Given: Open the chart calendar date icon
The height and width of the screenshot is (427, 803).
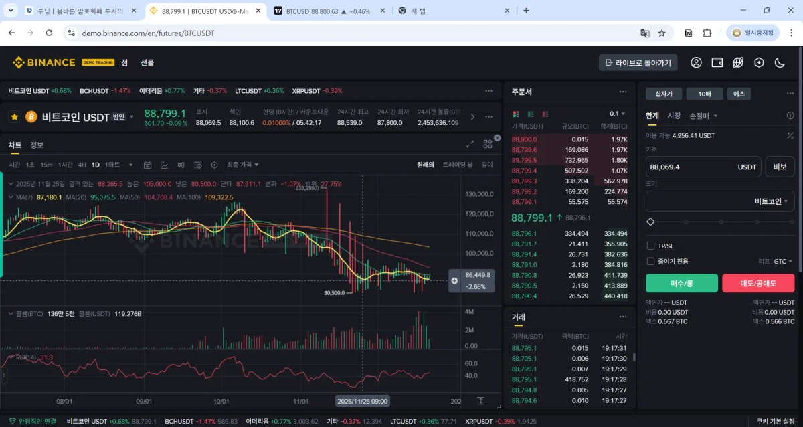Looking at the screenshot, I should pos(147,165).
